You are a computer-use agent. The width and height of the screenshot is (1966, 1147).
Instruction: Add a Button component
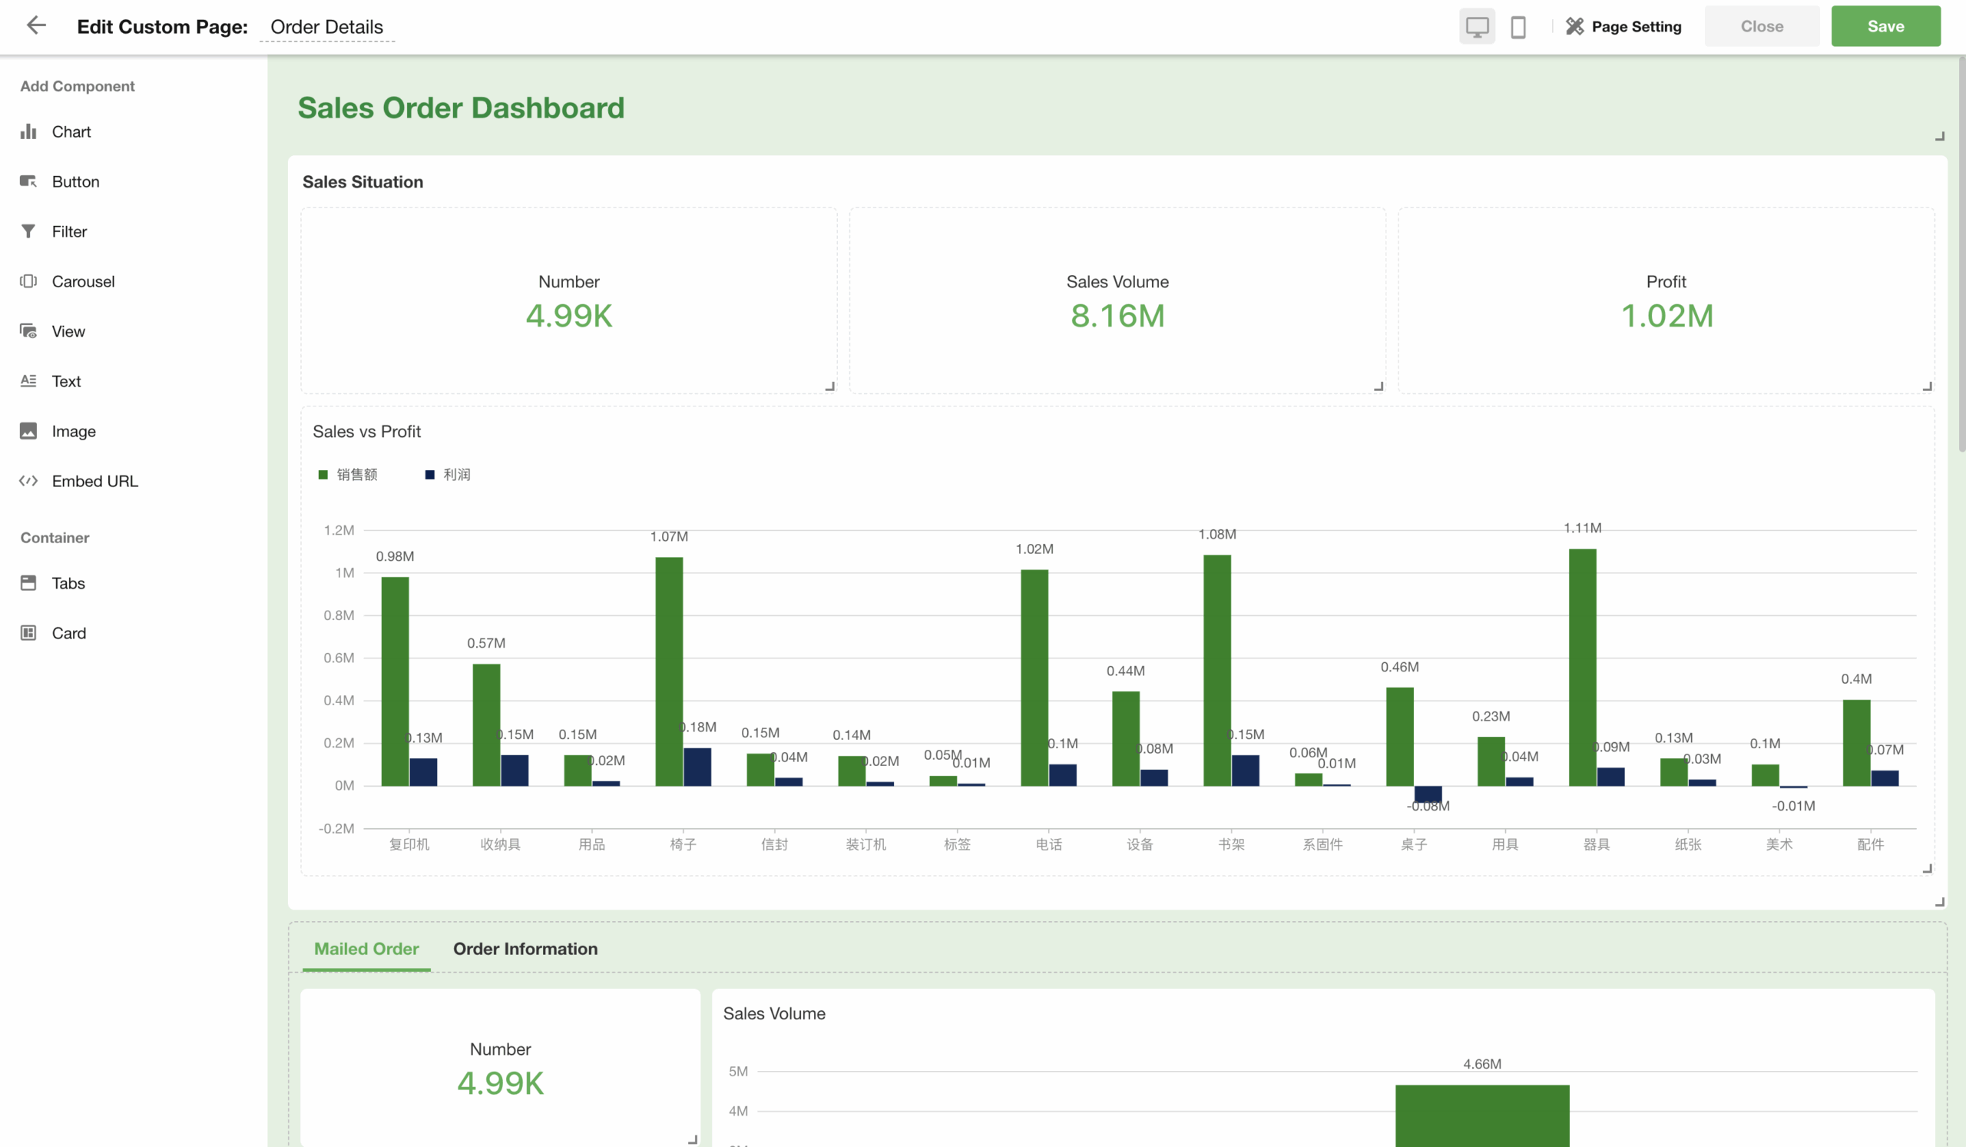pyautogui.click(x=76, y=181)
